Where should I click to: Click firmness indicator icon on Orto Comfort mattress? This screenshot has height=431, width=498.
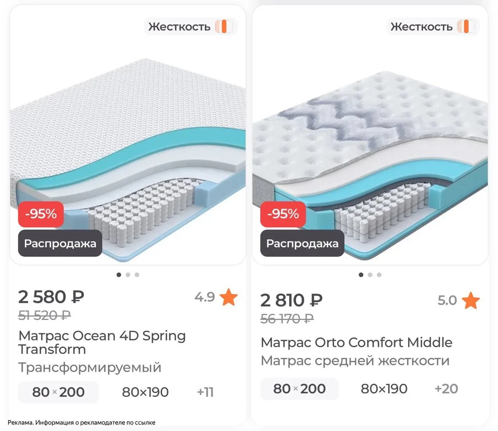tap(466, 26)
